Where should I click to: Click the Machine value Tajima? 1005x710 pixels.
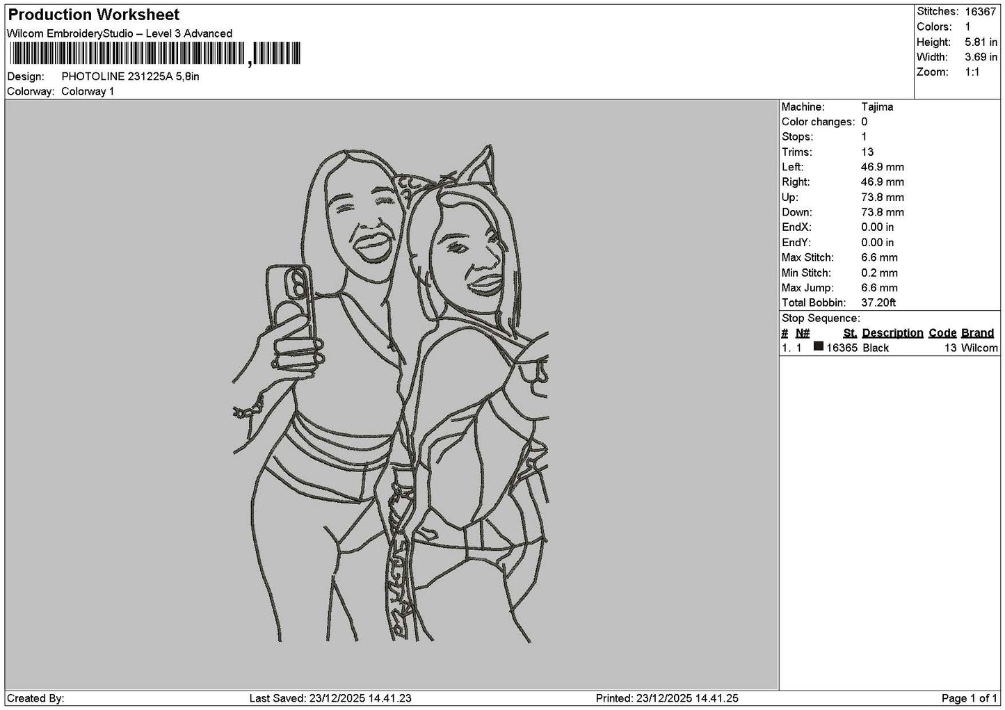877,107
